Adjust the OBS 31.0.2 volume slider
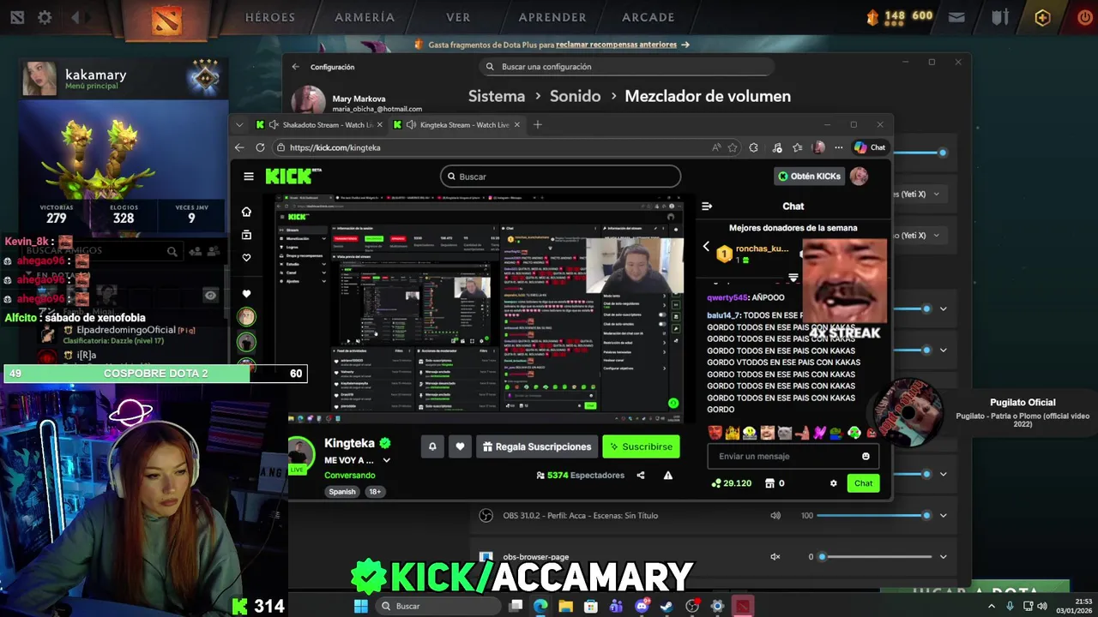Image resolution: width=1098 pixels, height=617 pixels. (873, 516)
